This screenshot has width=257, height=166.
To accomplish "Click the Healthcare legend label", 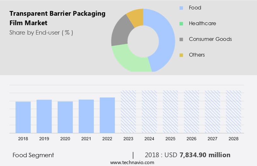I will (x=202, y=24).
